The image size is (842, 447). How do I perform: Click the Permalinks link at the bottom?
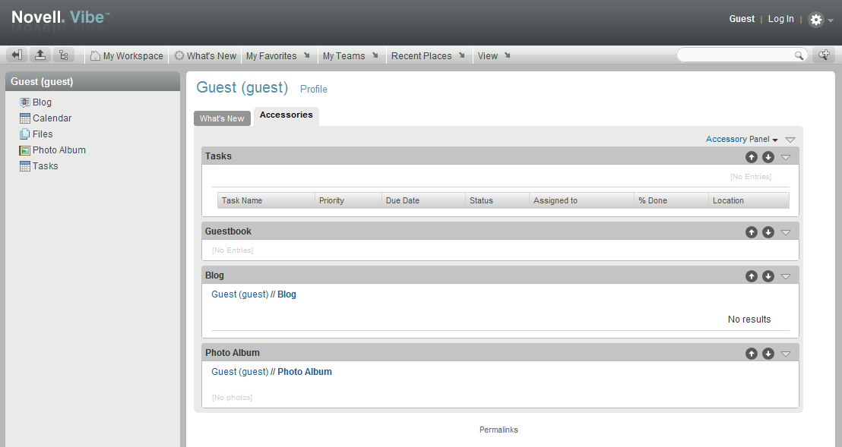[x=499, y=429]
